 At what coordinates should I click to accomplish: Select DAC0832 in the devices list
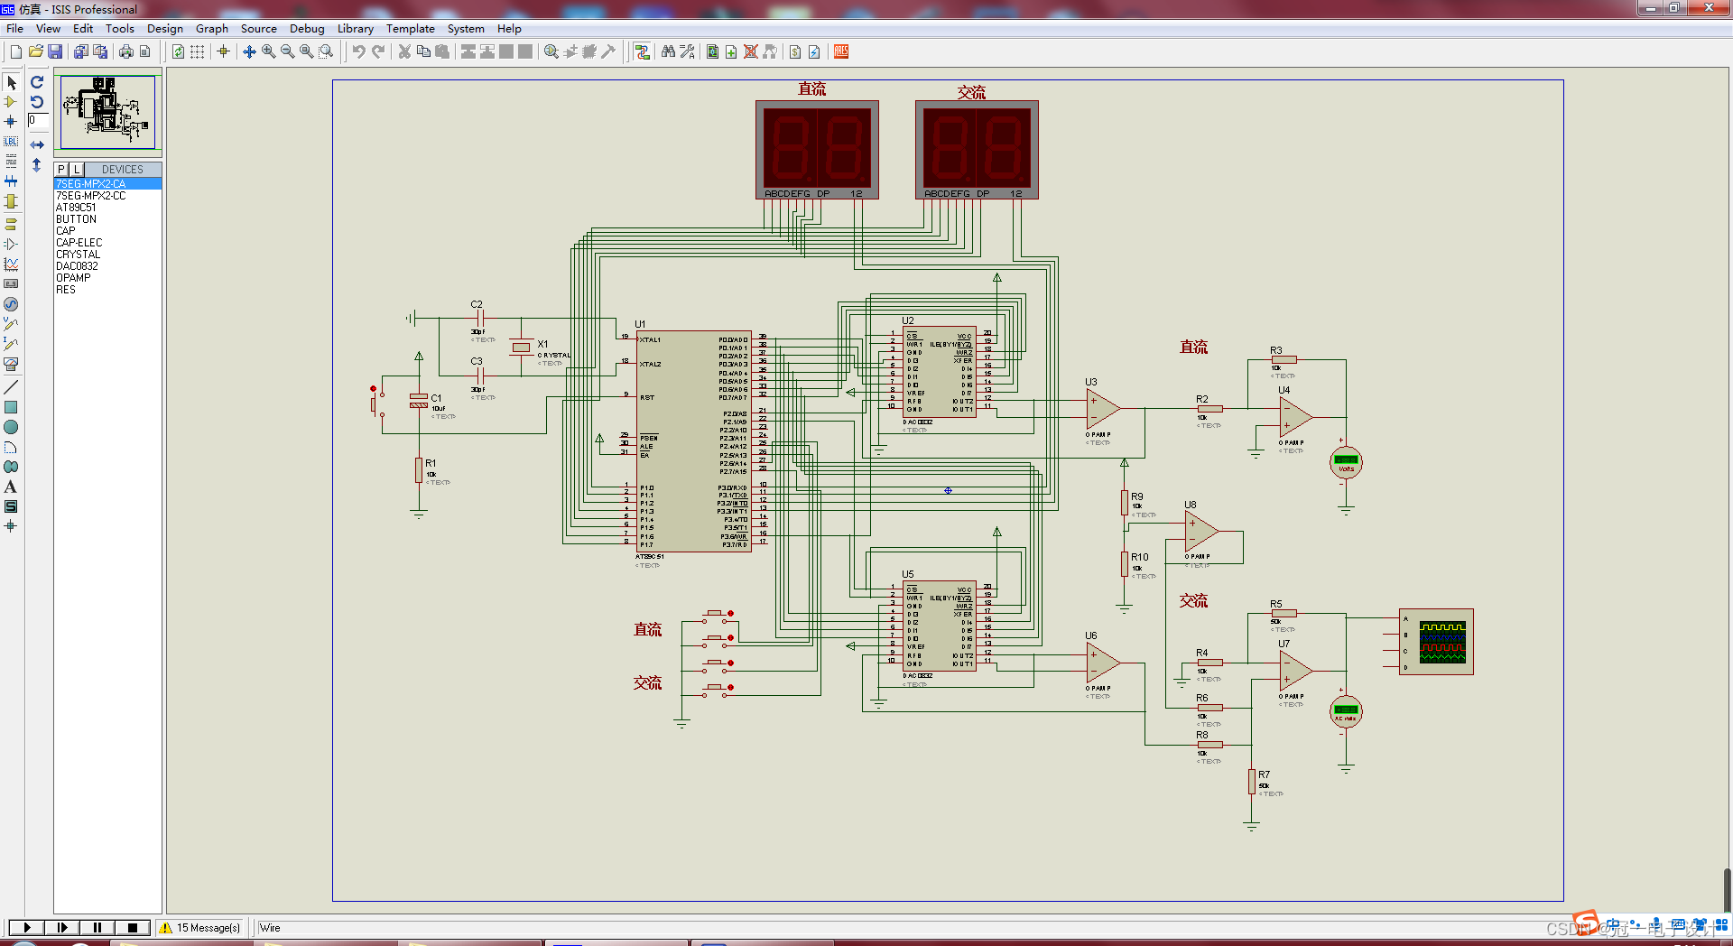tap(107, 266)
